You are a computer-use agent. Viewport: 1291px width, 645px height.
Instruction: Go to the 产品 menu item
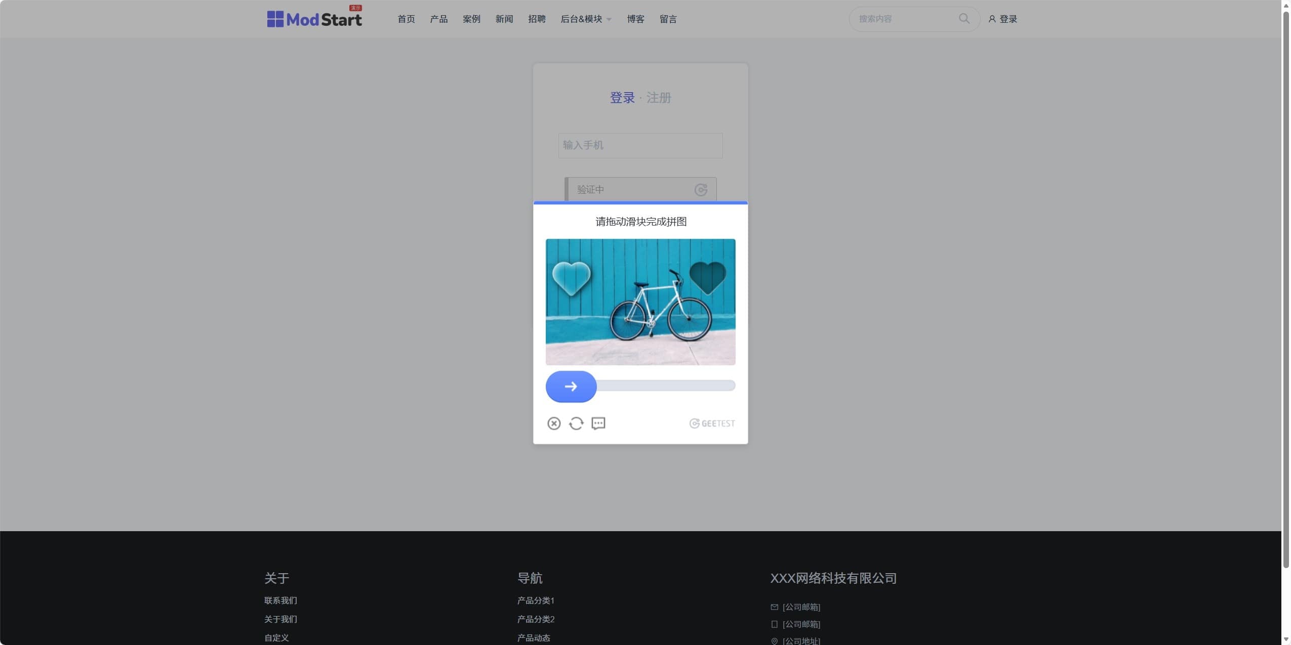[x=438, y=19]
